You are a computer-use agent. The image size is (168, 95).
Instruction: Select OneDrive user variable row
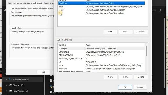coord(102,3)
